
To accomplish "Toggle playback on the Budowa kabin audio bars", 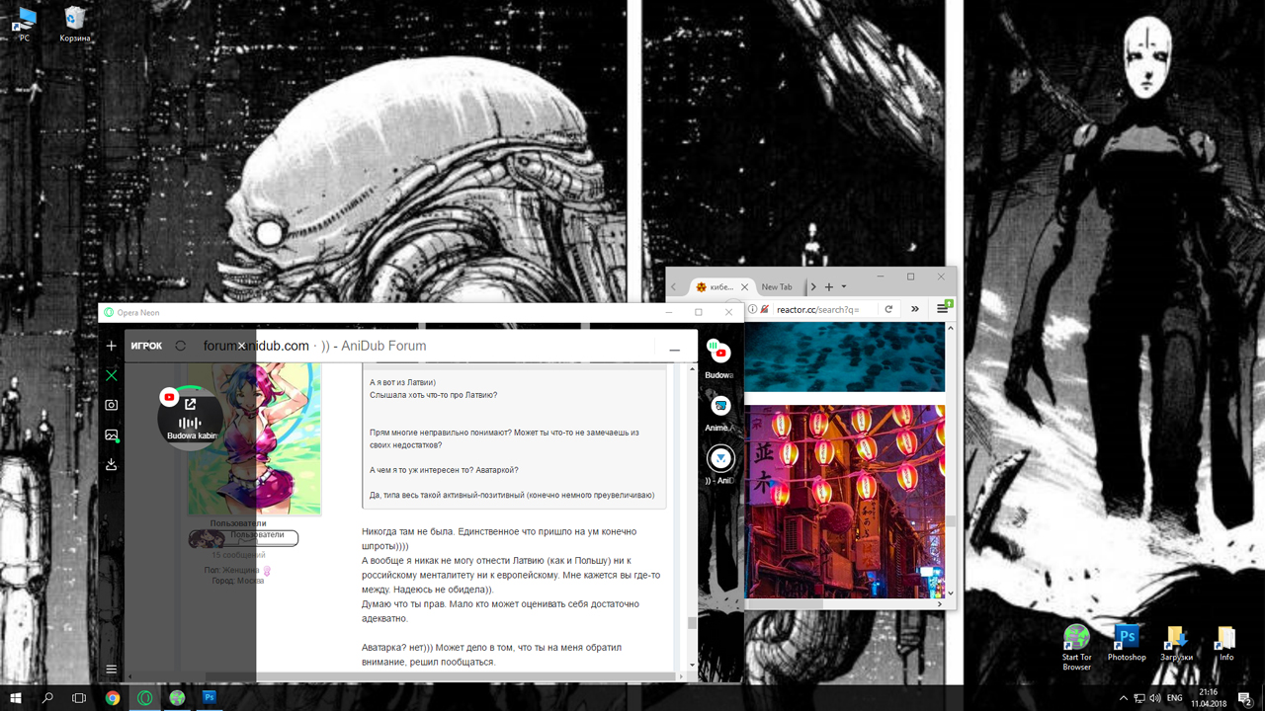I will point(190,423).
